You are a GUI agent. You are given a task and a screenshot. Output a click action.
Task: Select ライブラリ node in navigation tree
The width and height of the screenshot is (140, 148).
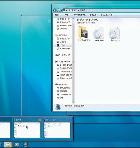[x=61, y=35]
